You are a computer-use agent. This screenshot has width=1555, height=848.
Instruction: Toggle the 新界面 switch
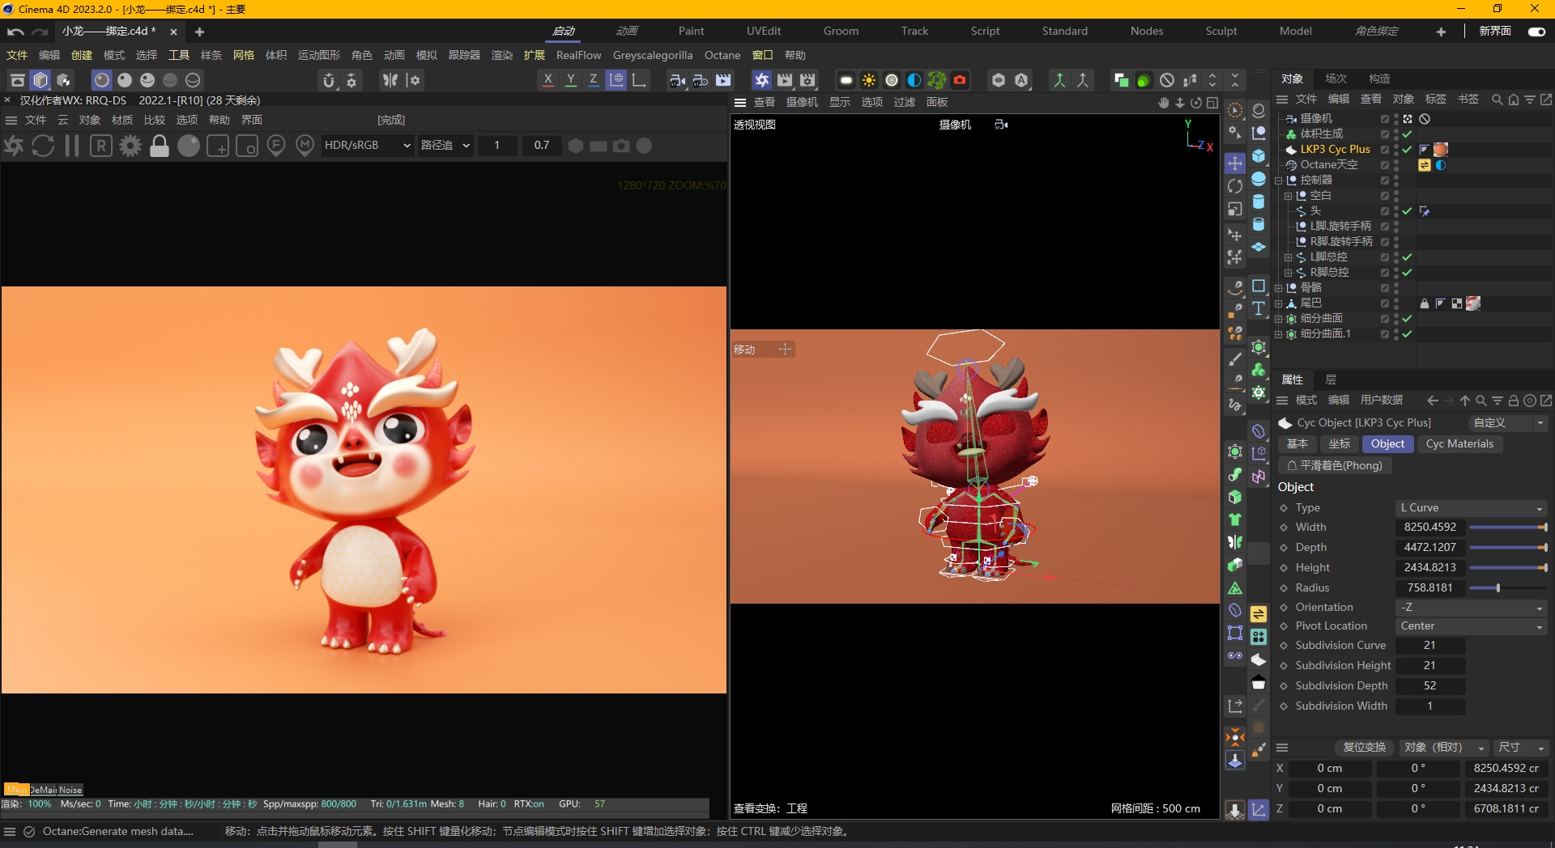tap(1536, 32)
